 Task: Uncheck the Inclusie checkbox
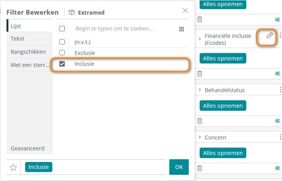[x=62, y=64]
